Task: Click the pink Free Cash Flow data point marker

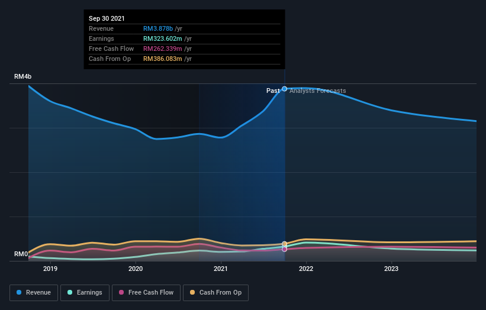Action: (x=284, y=249)
